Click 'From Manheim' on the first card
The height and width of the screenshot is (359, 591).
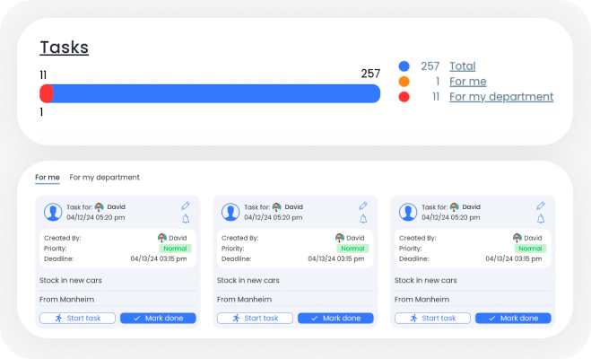(66, 300)
